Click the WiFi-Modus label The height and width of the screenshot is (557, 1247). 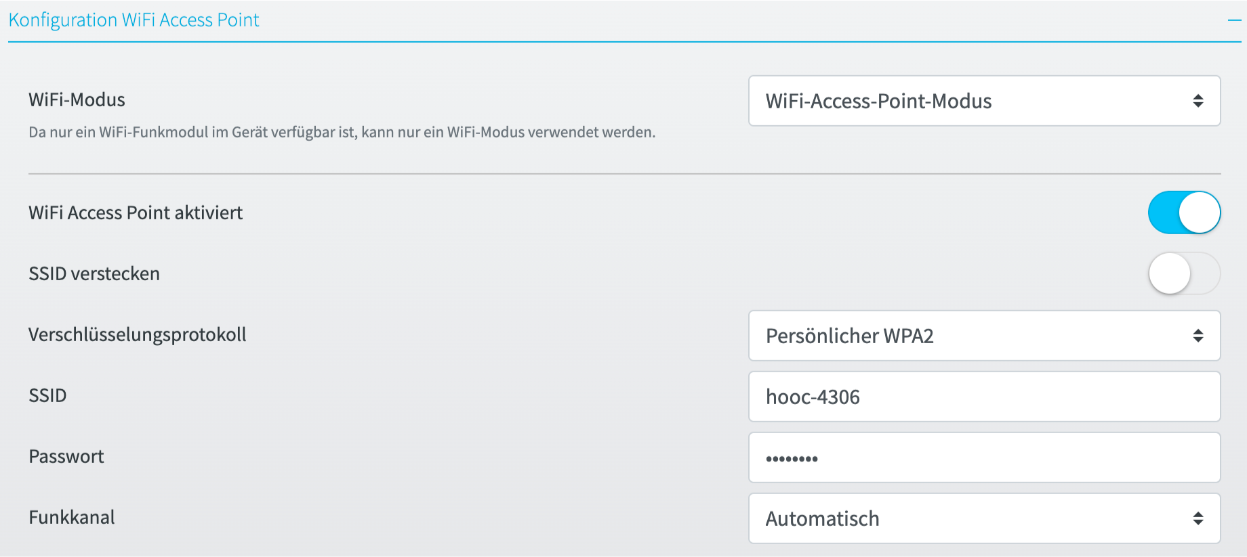tap(77, 100)
